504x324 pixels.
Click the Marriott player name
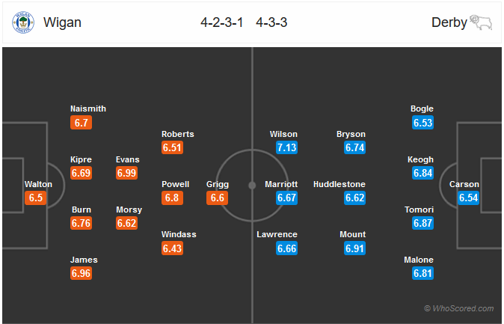click(281, 184)
